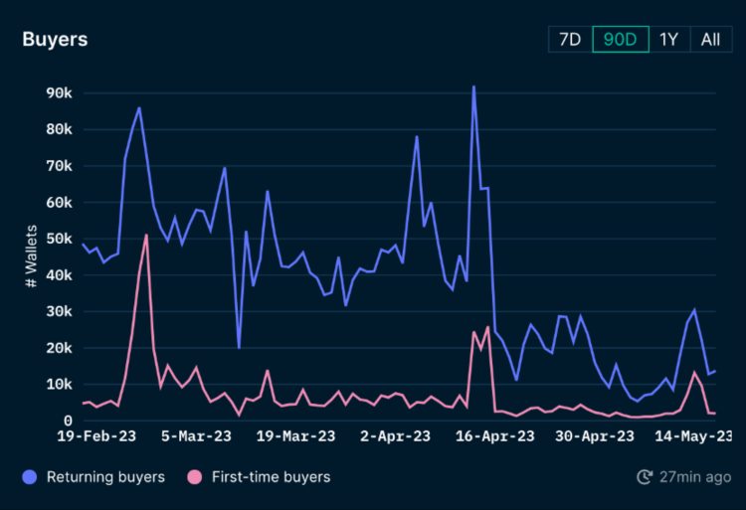Show All time range data
This screenshot has height=510, width=746.
[x=710, y=39]
